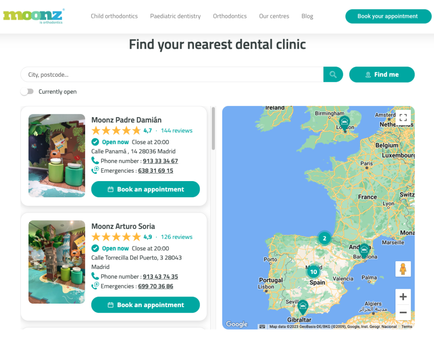Image resolution: width=434 pixels, height=341 pixels.
Task: Call Arturo Soria phone number 913 43 74 35
Action: tap(161, 277)
